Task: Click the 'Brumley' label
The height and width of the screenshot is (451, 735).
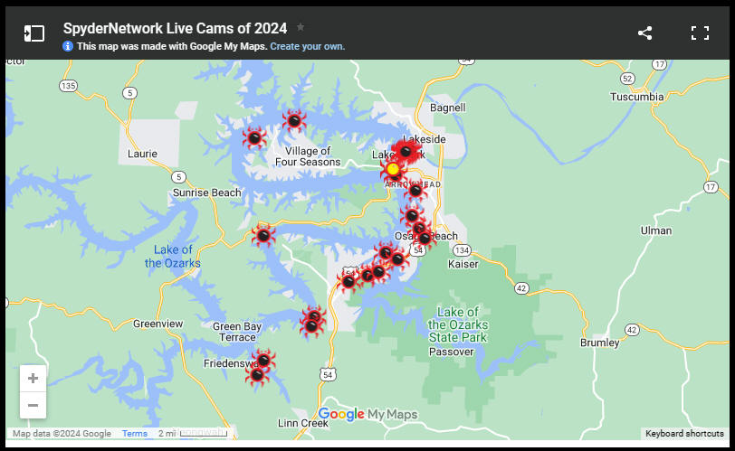Action: (599, 343)
